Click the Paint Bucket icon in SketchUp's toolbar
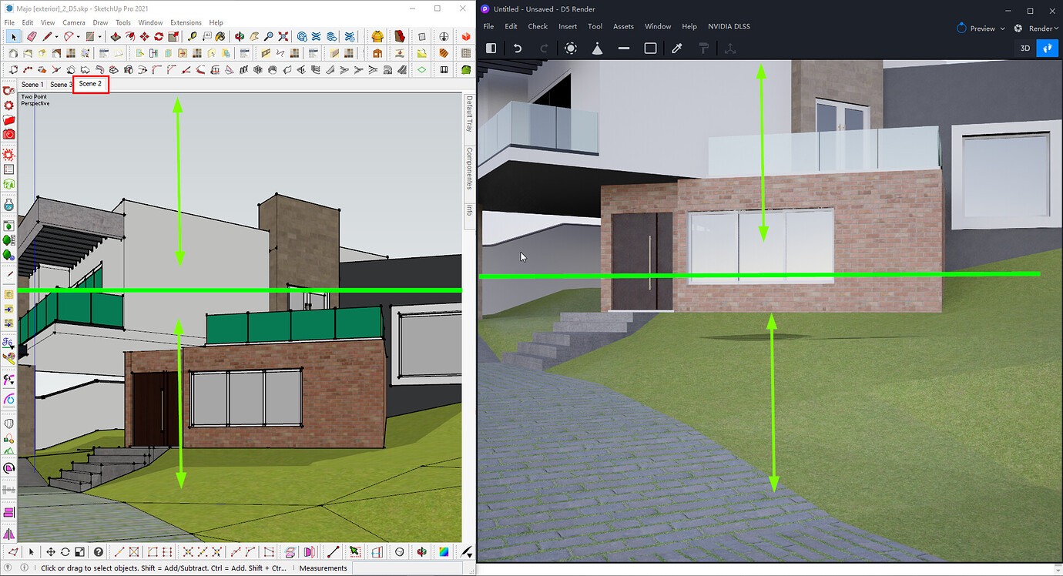This screenshot has height=576, width=1063. (x=220, y=36)
